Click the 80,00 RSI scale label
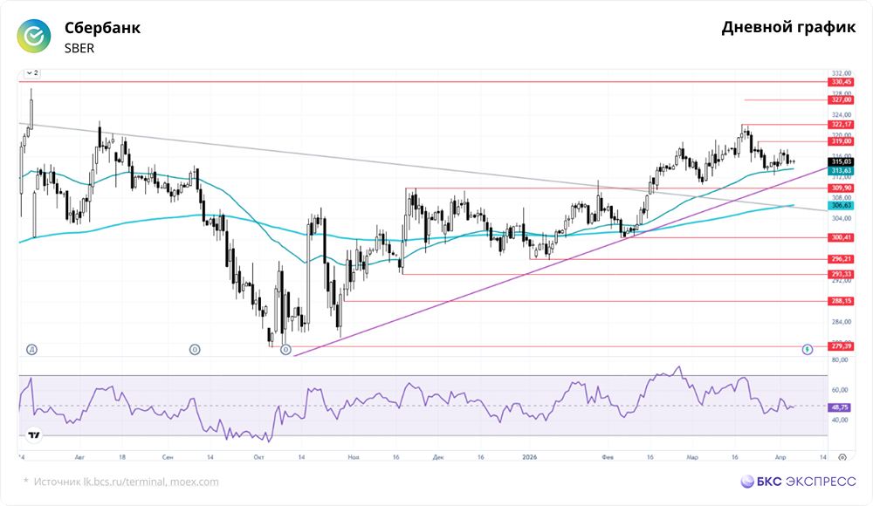Screen dimensions: 873x506 coord(840,360)
